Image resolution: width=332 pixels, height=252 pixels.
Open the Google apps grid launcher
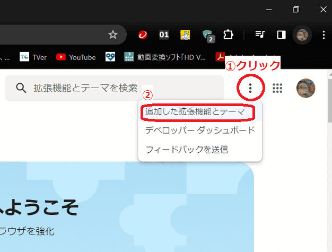point(277,88)
